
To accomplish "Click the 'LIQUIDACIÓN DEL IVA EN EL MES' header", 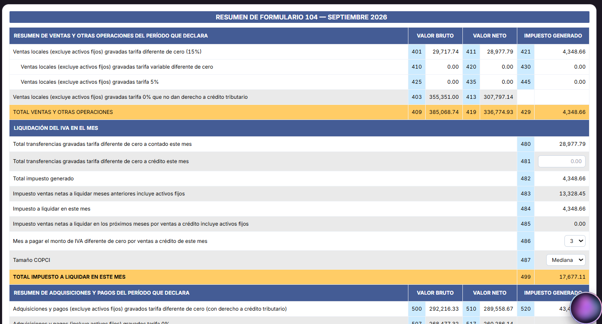I will coord(56,128).
